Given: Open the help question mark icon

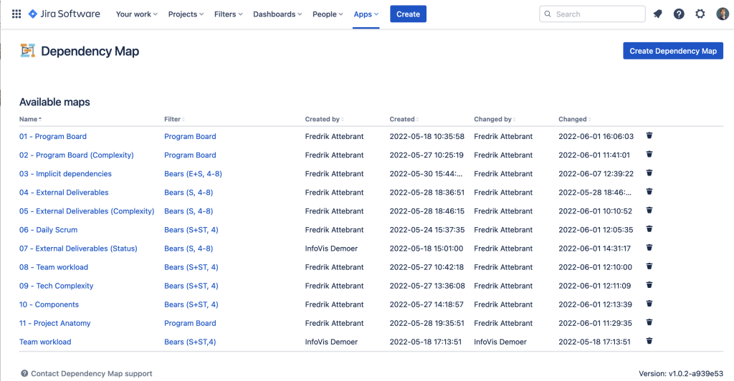Looking at the screenshot, I should click(x=679, y=14).
